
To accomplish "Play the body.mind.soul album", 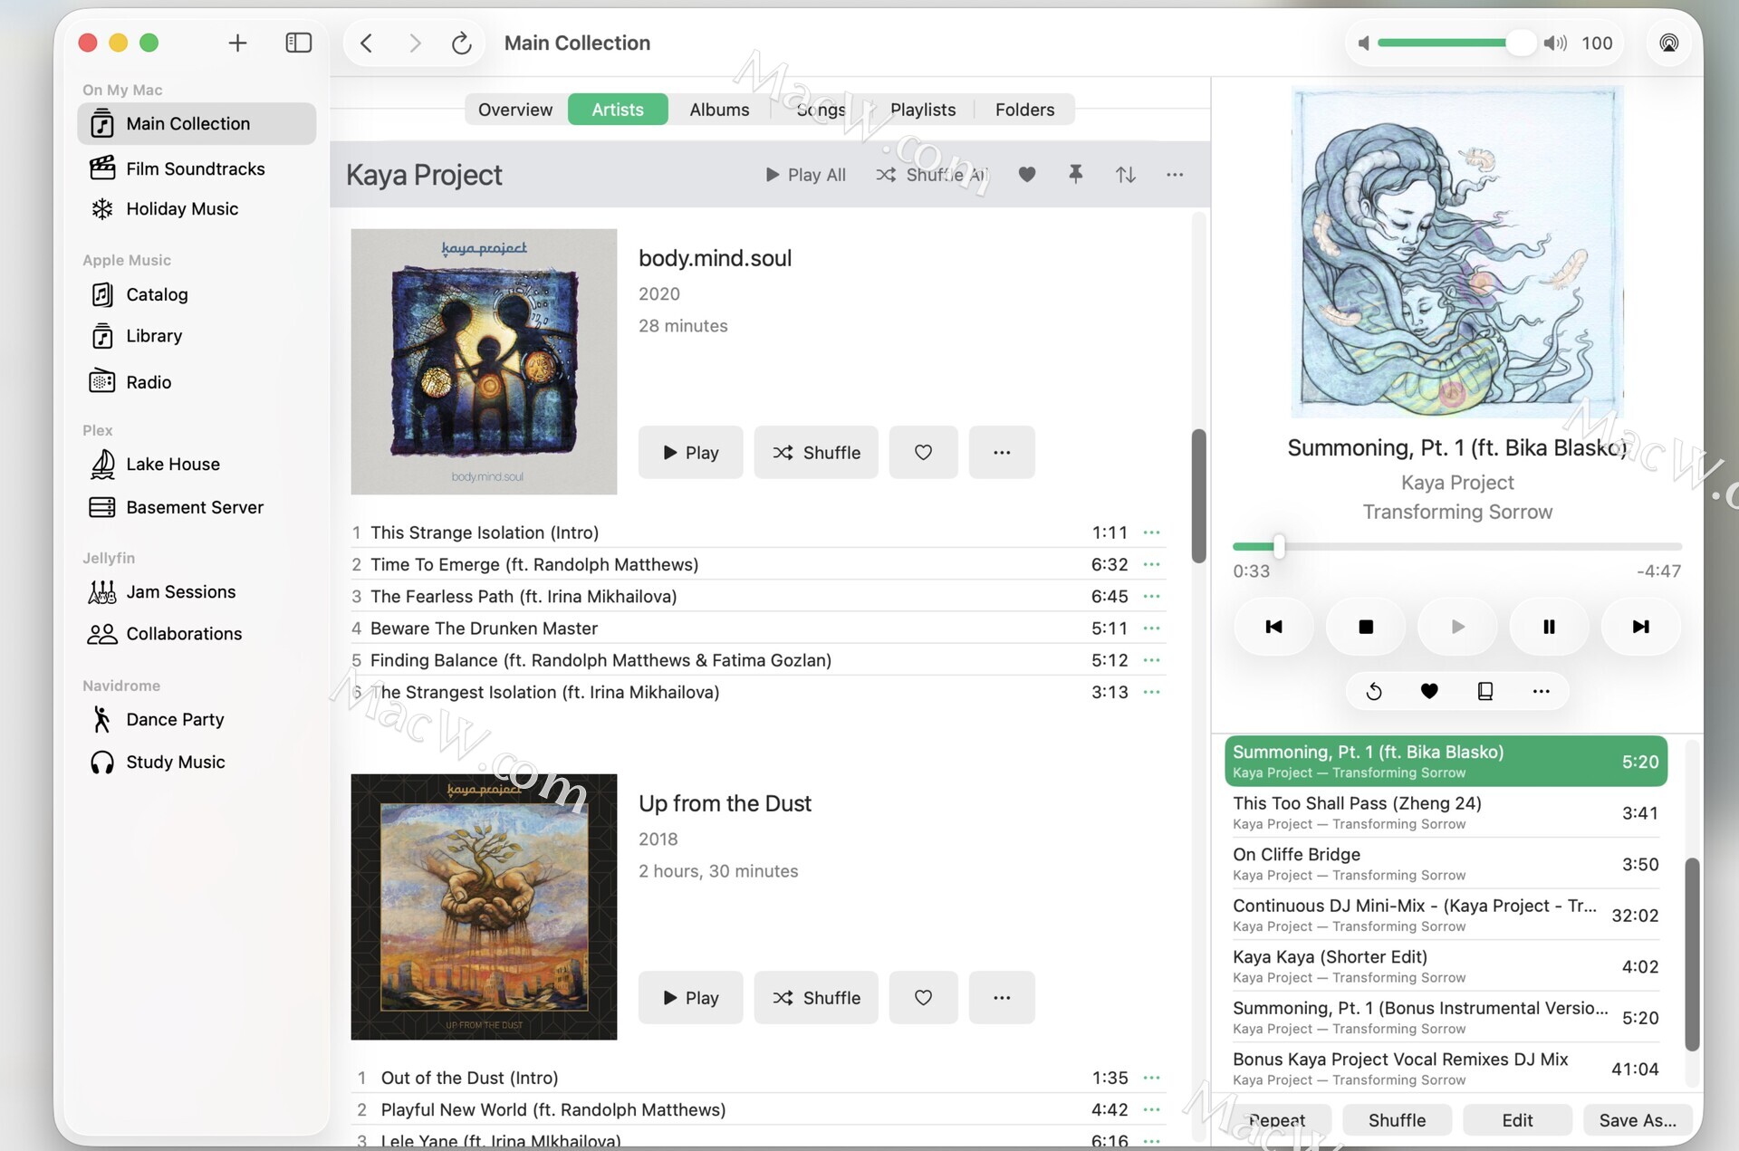I will (690, 452).
